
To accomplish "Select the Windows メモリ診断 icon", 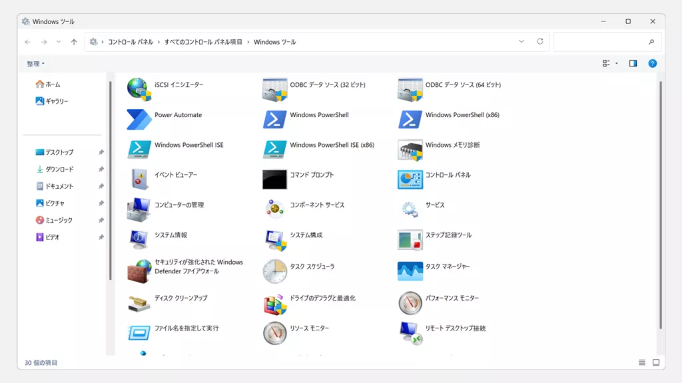I will [x=410, y=149].
